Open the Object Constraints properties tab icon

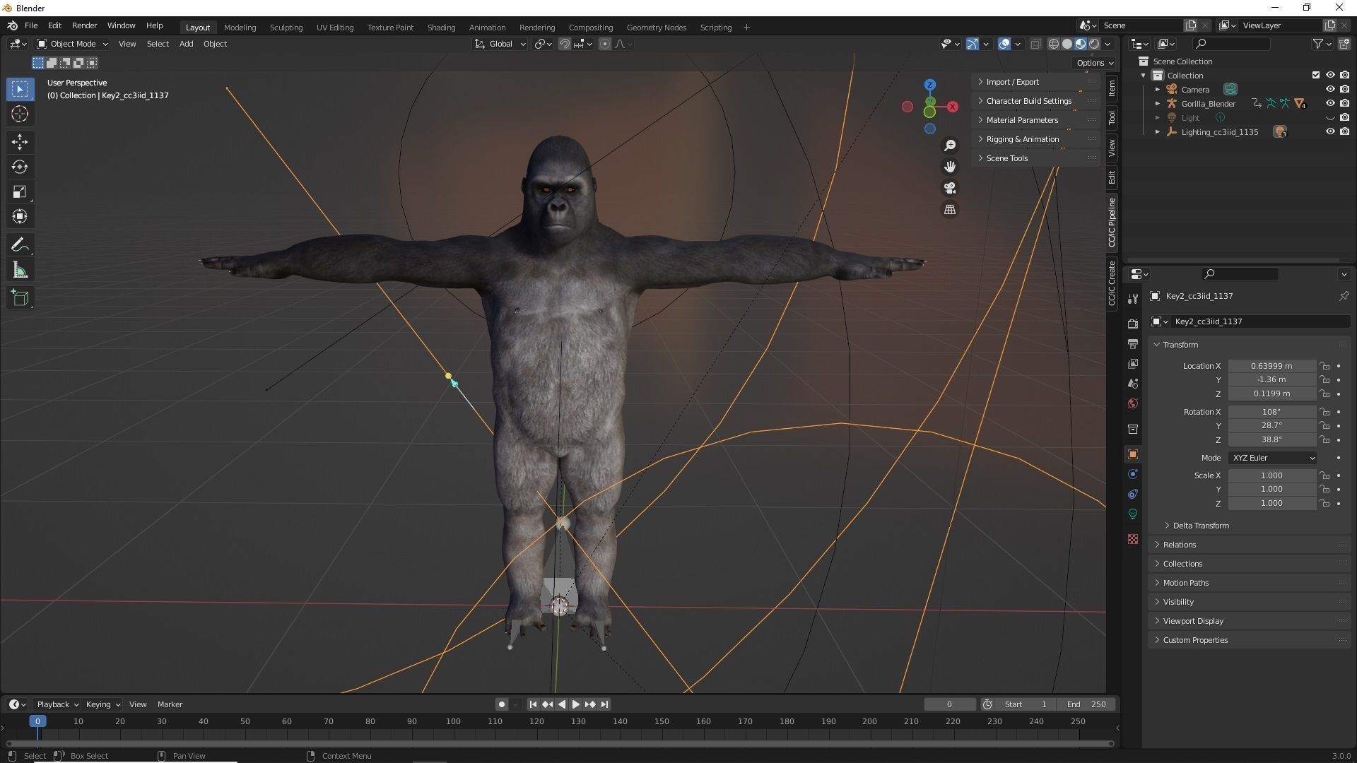click(1133, 494)
